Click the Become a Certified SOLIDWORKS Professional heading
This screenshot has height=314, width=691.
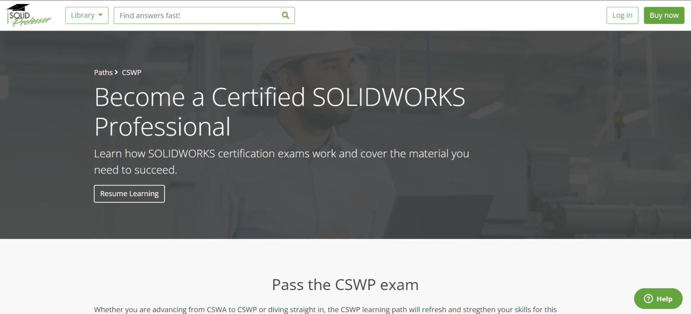279,111
